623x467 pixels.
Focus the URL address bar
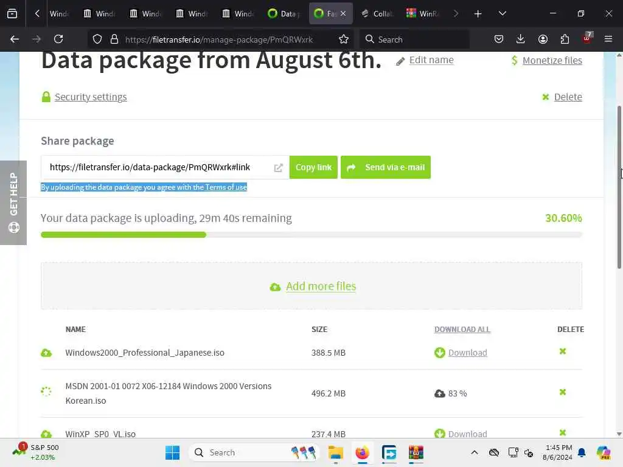point(219,40)
